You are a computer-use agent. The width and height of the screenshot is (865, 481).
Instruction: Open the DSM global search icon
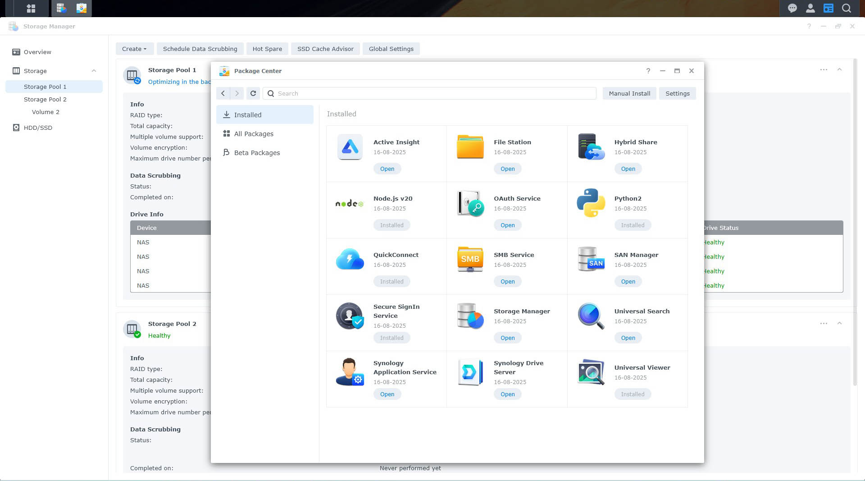847,8
